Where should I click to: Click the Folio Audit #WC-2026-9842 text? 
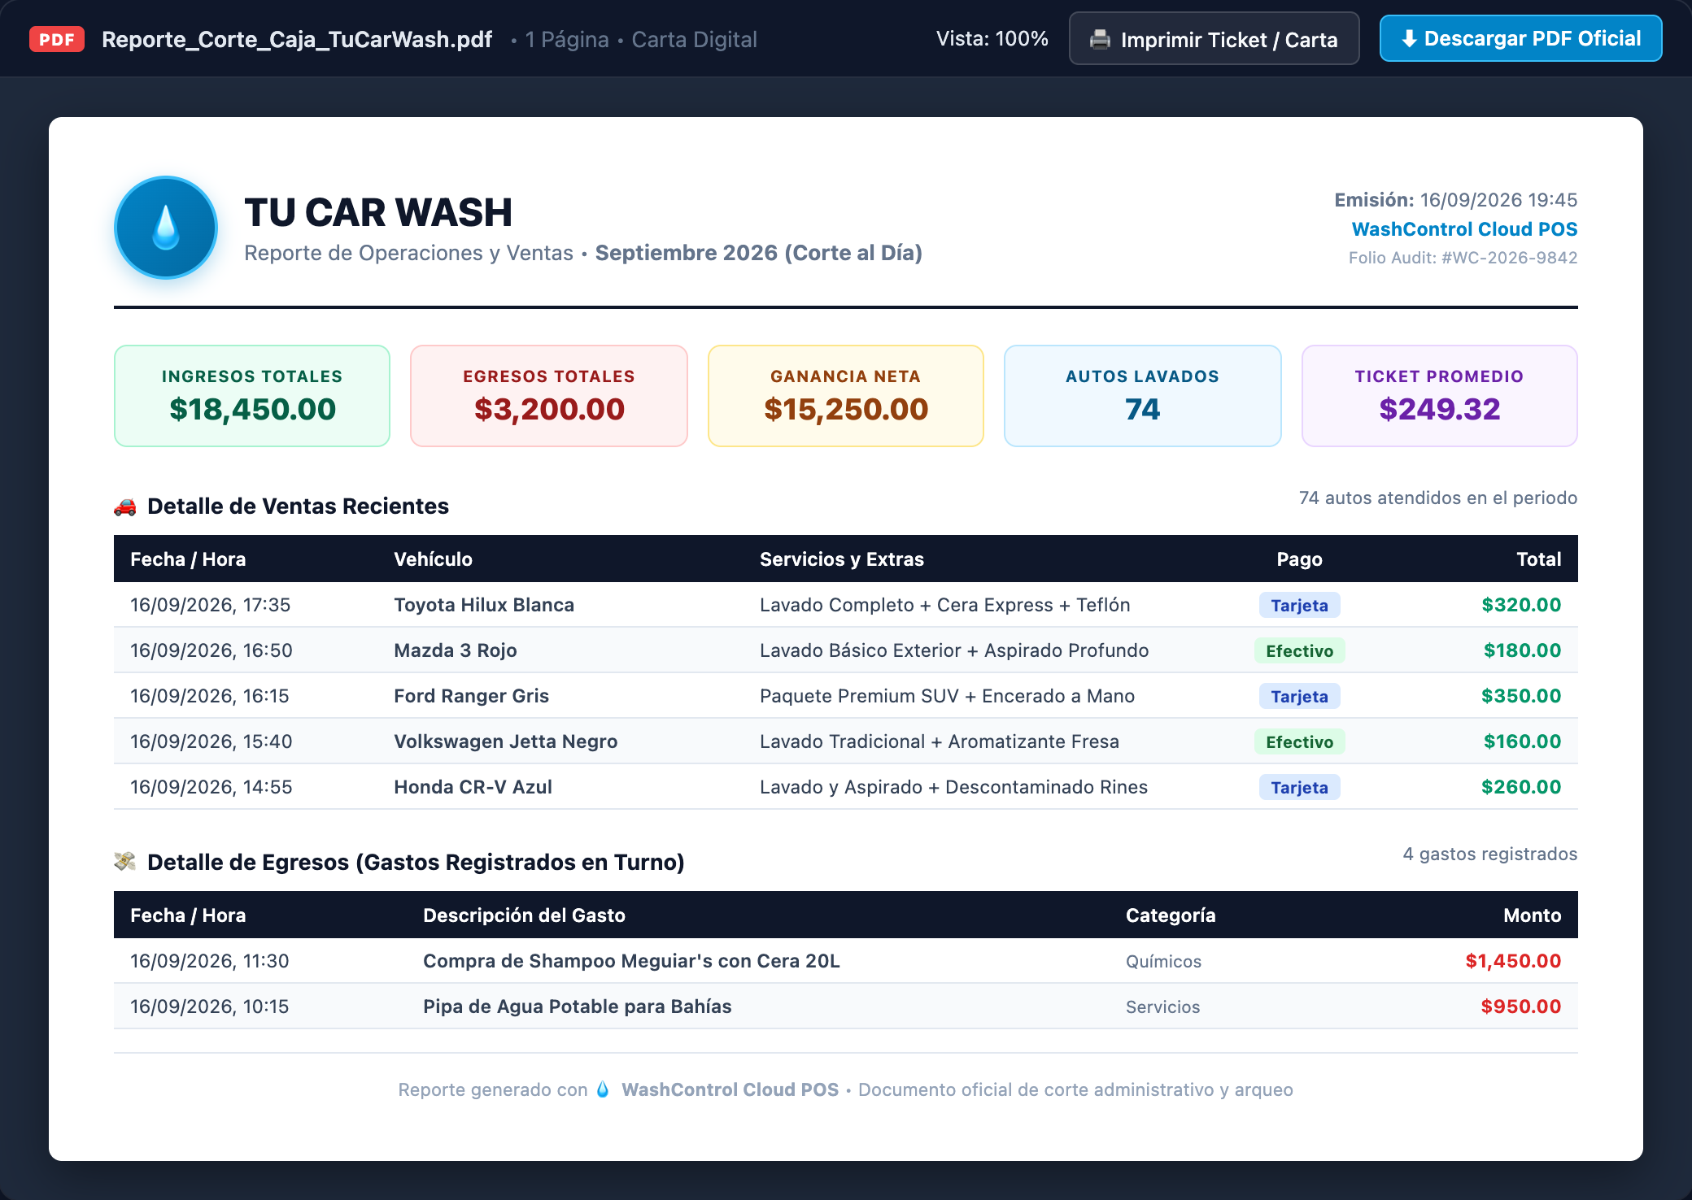[x=1463, y=258]
